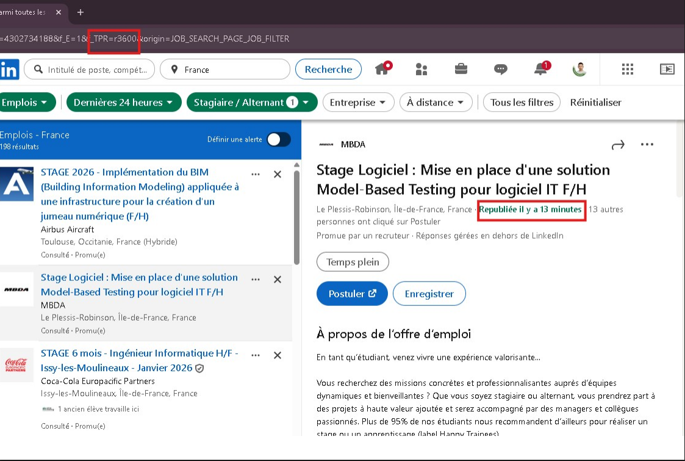Open LinkedIn home via the logo icon
The image size is (685, 461).
pyautogui.click(x=9, y=69)
